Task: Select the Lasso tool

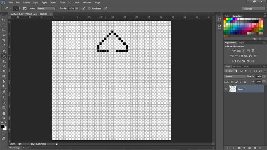Action: [4, 30]
